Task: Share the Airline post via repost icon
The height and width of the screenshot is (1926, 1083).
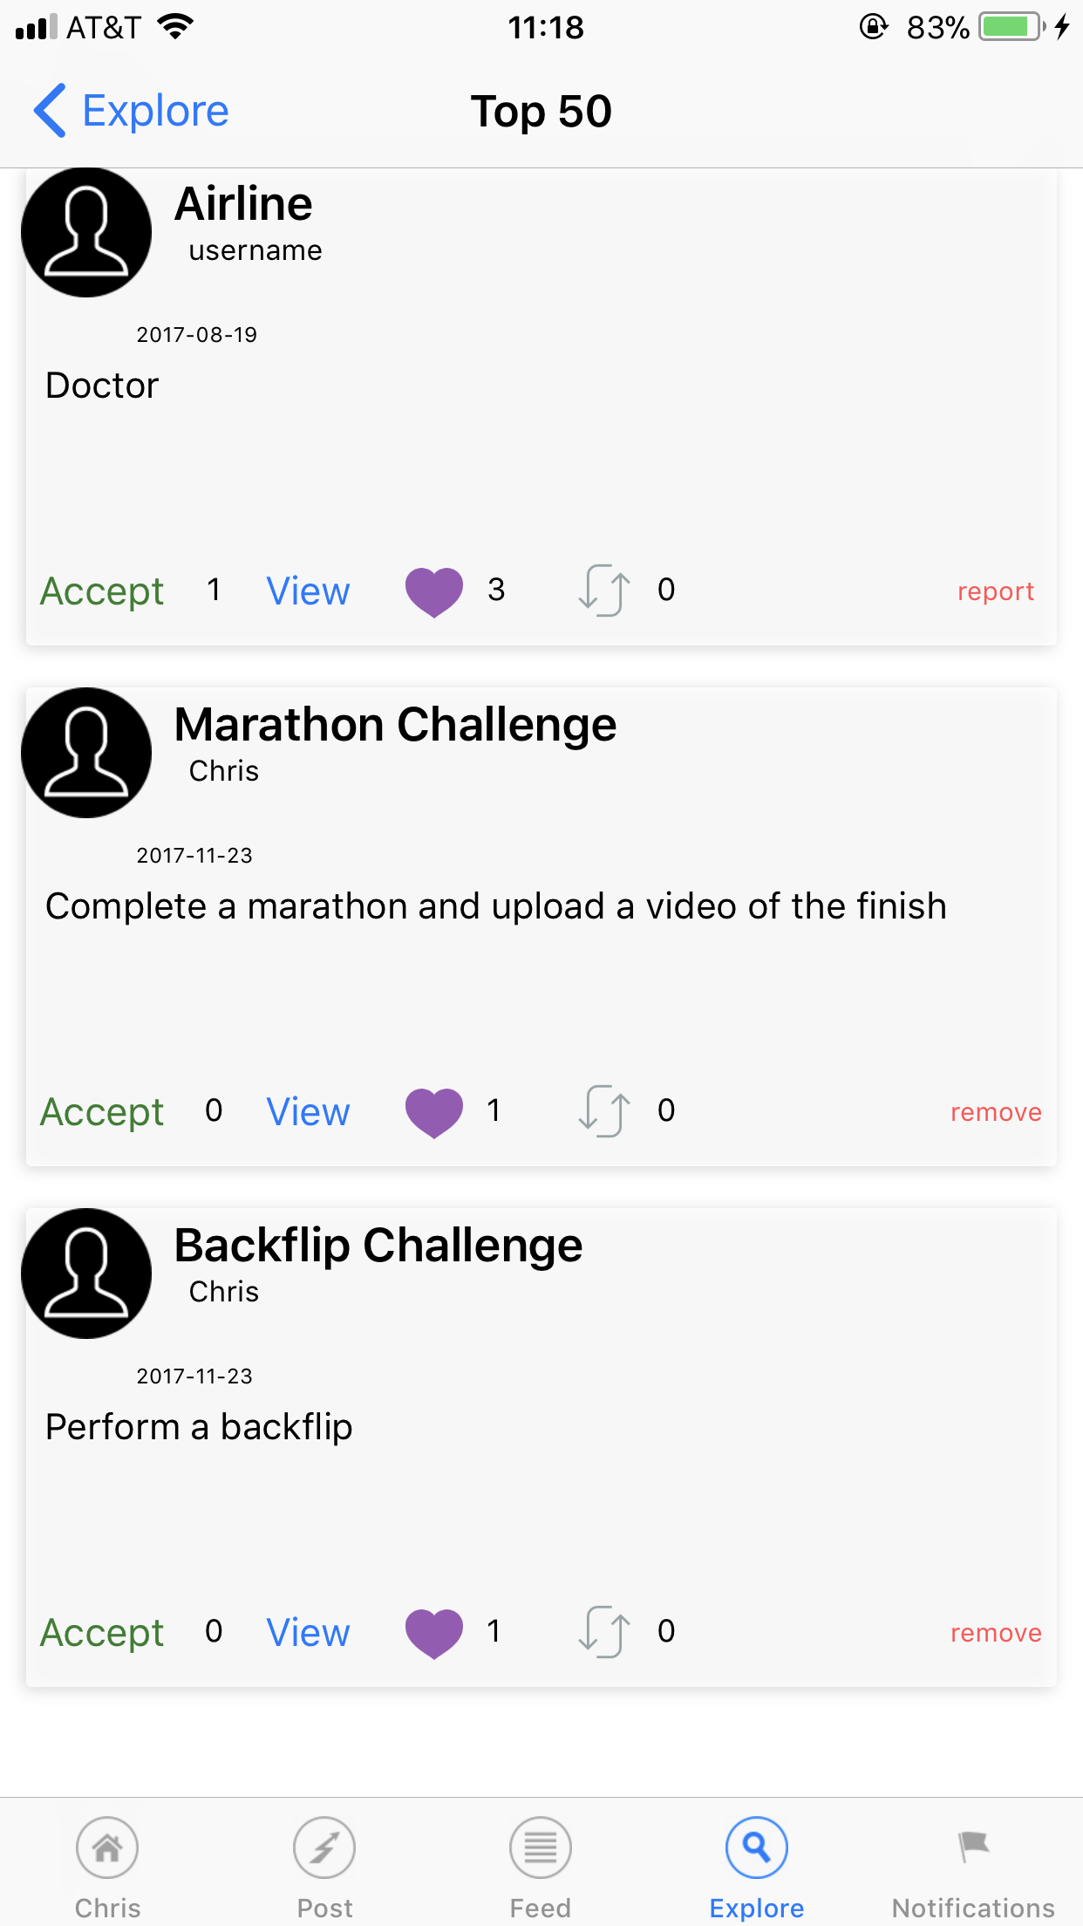Action: [604, 591]
